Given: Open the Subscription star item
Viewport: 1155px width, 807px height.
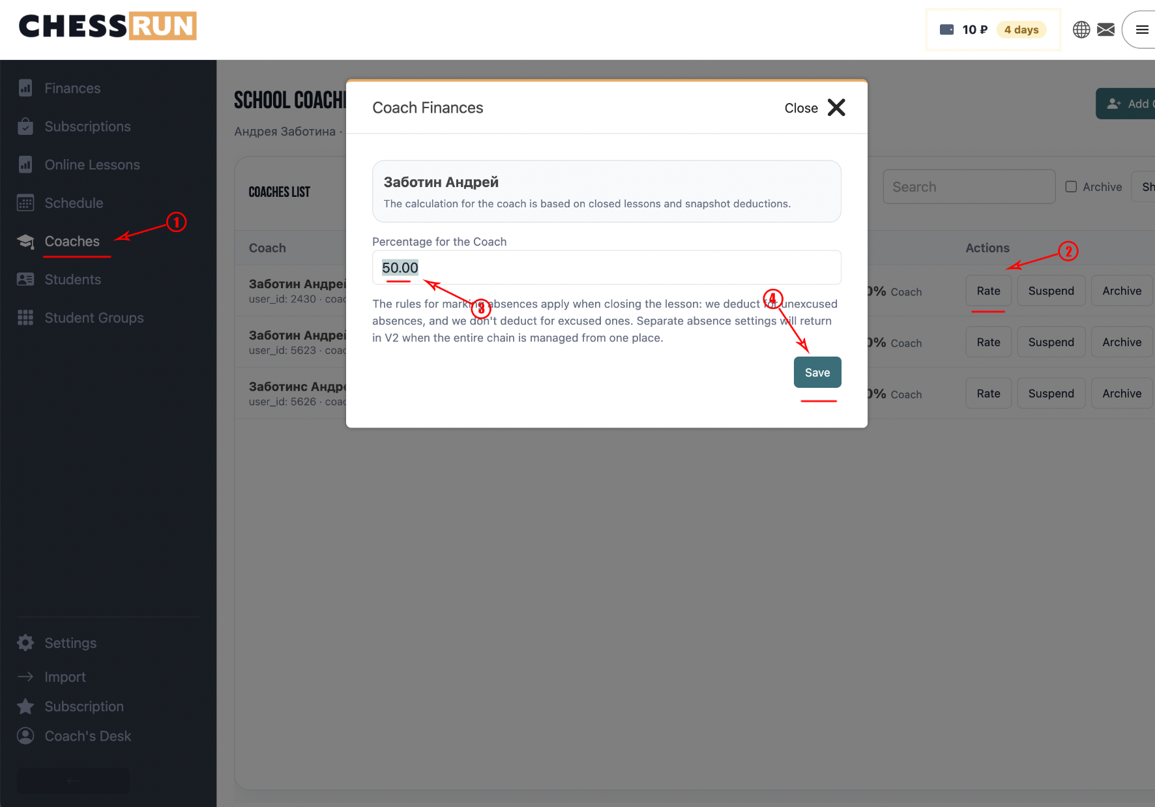Looking at the screenshot, I should coord(84,707).
